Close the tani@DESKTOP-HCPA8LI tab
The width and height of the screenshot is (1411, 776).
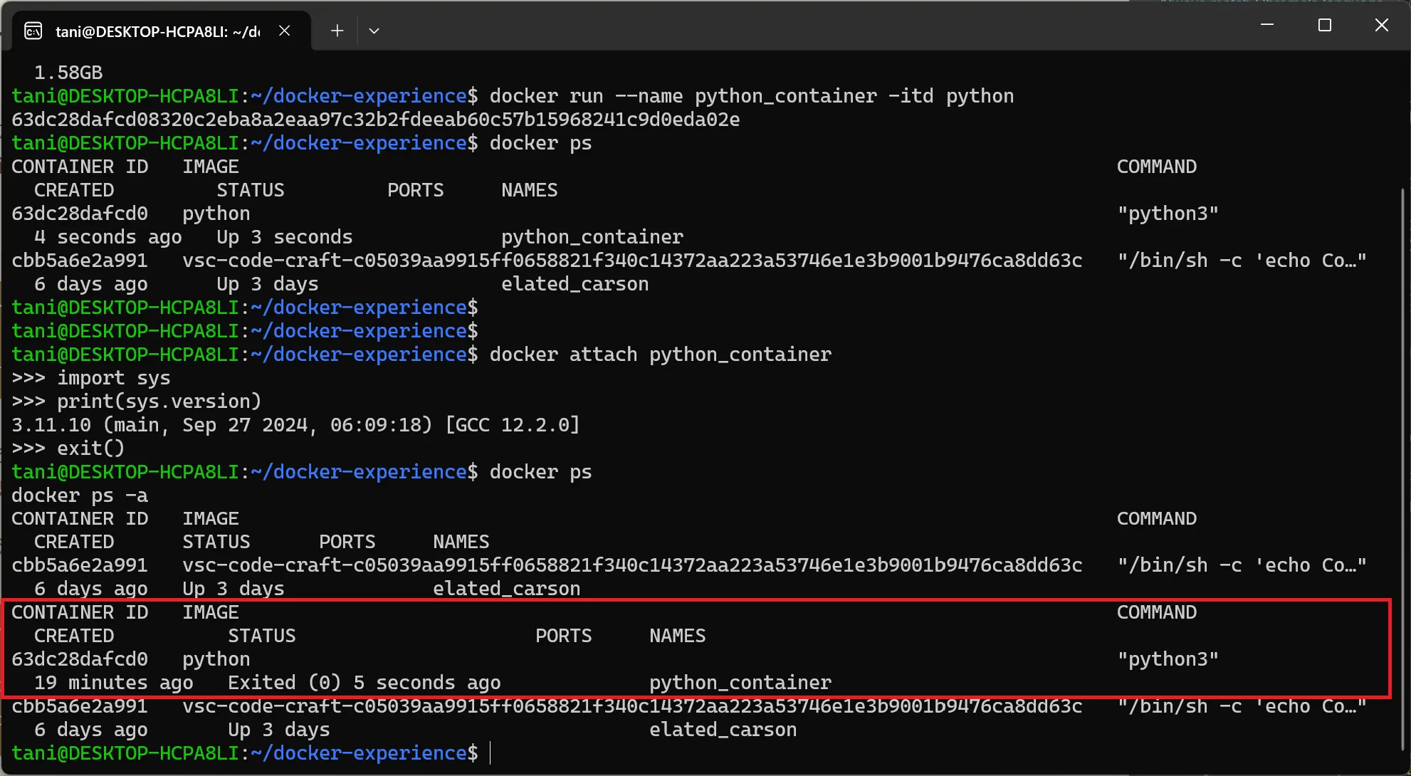[x=285, y=31]
